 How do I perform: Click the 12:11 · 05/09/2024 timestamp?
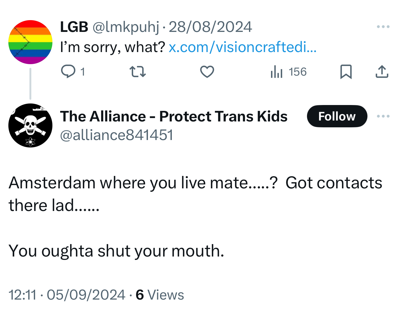[67, 295]
